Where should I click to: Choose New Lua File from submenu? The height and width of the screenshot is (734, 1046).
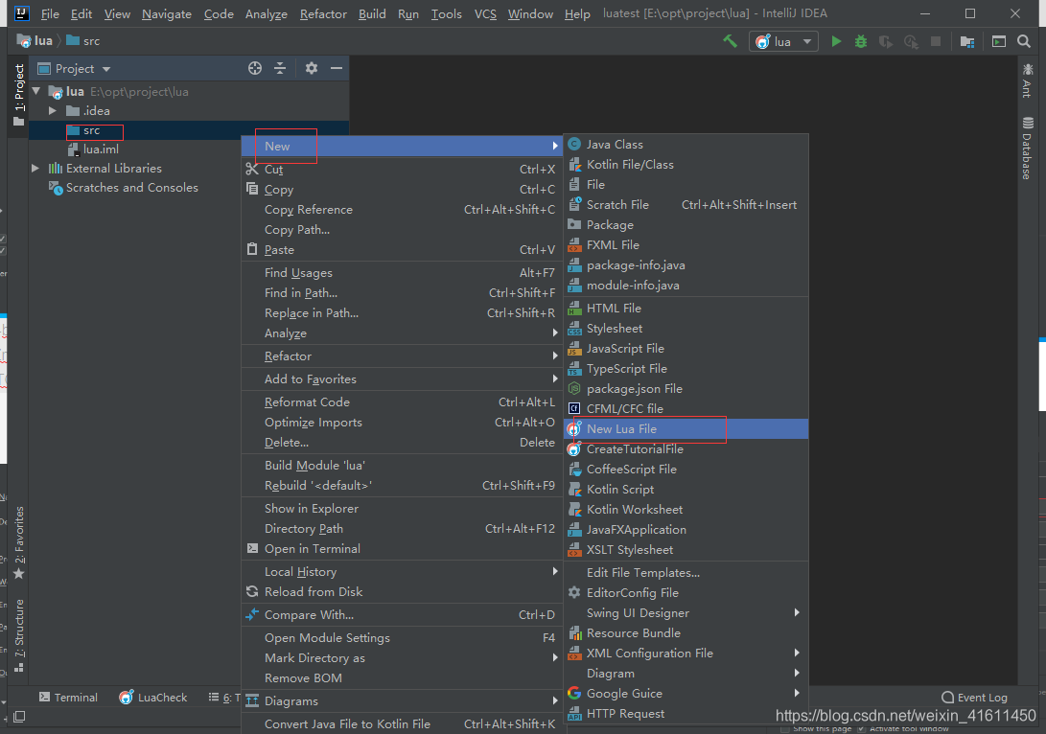tap(686, 428)
